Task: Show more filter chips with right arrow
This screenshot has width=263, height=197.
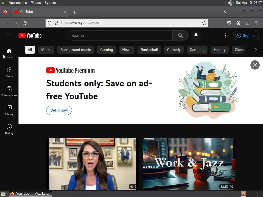Action: click(x=256, y=50)
